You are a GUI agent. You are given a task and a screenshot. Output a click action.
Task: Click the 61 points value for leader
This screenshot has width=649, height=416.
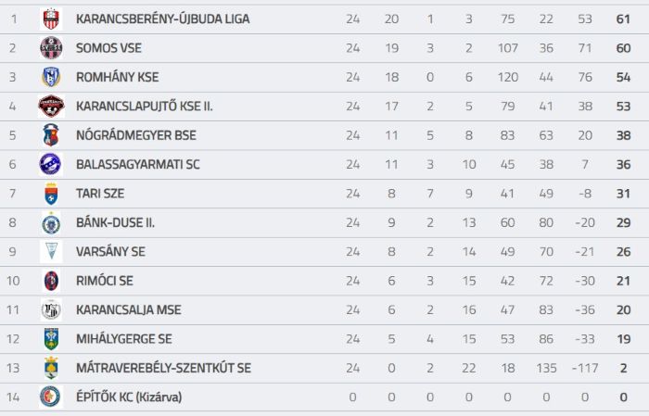coord(623,19)
